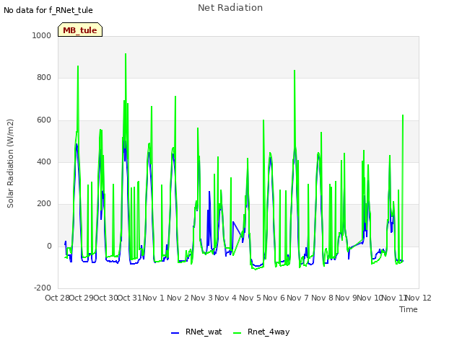
Task: Click the Oct 28 x-axis date label
Action: pos(57,298)
